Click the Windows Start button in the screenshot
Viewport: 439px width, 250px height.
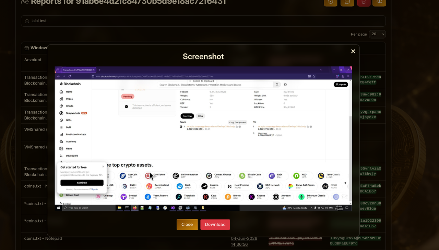tap(58, 208)
